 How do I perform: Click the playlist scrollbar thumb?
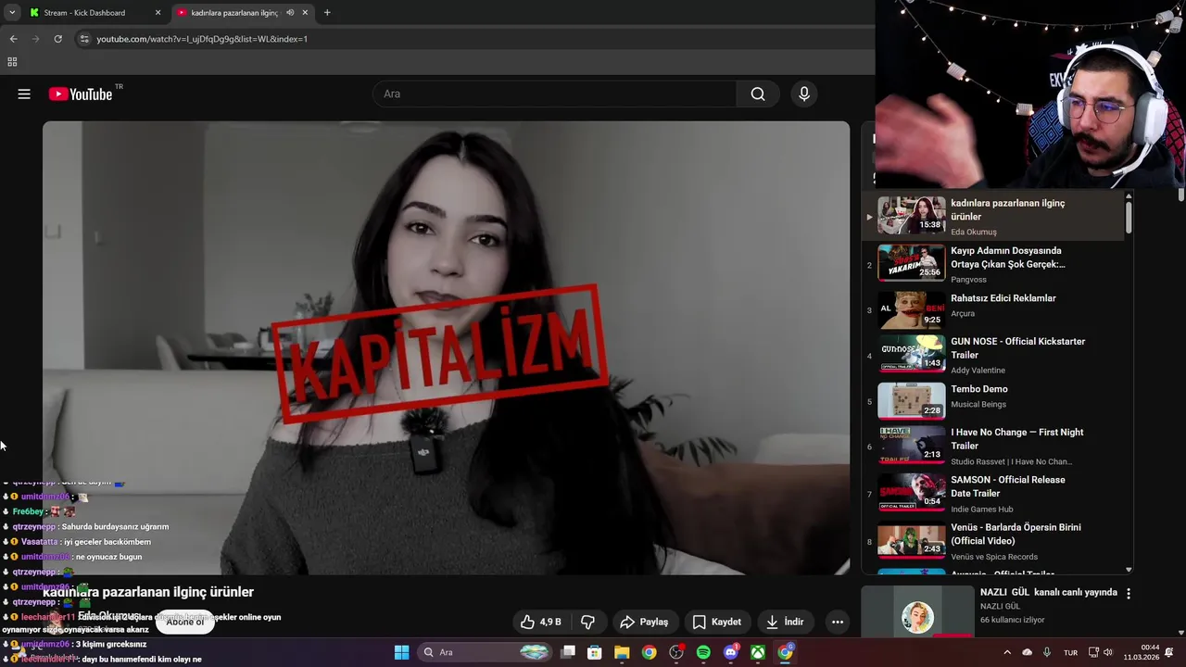tap(1129, 217)
